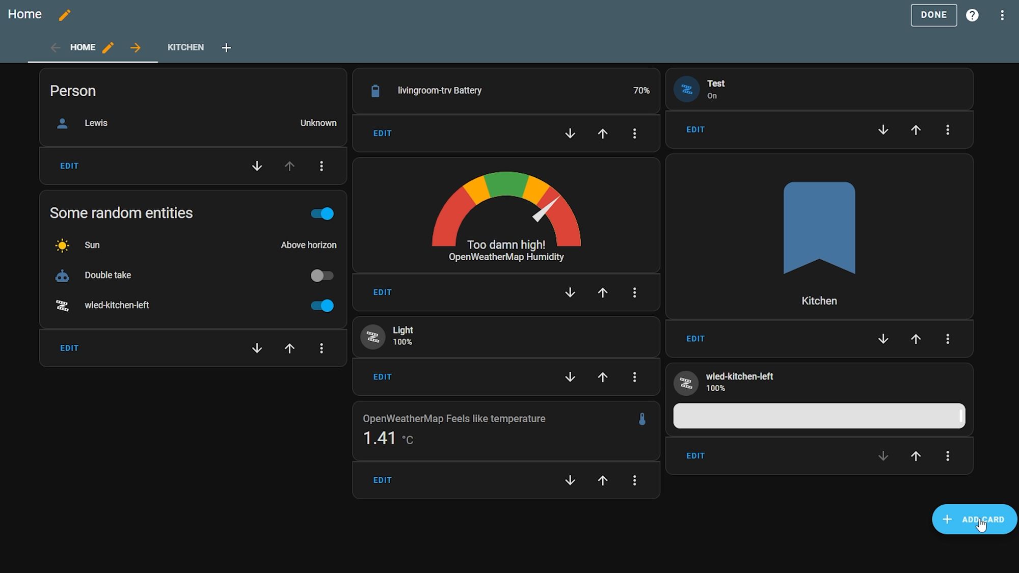Toggle the Some random entities header switch

click(x=323, y=213)
